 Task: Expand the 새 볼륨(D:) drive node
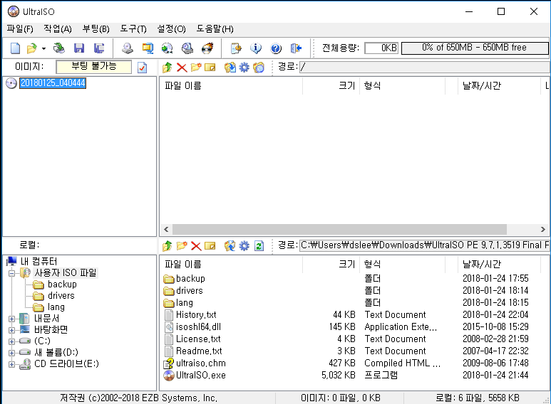tap(11, 353)
